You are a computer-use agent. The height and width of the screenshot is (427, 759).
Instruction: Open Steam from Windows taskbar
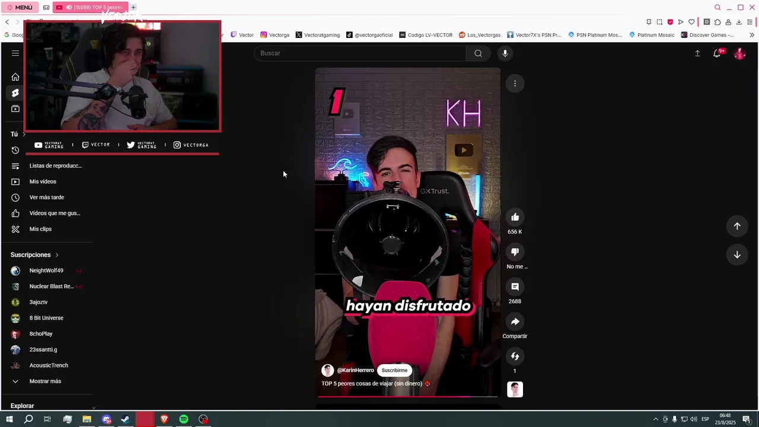pyautogui.click(x=126, y=419)
